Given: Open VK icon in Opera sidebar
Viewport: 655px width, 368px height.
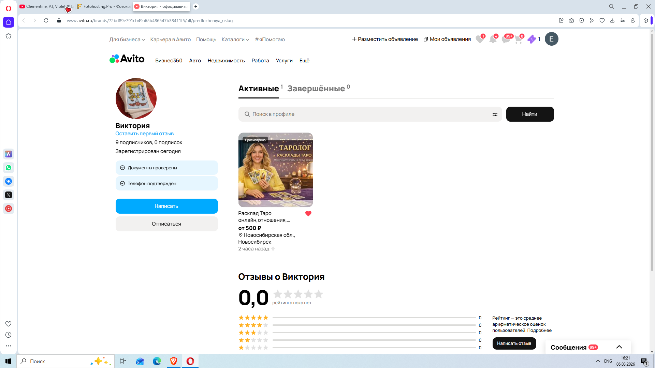Looking at the screenshot, I should coord(9,181).
